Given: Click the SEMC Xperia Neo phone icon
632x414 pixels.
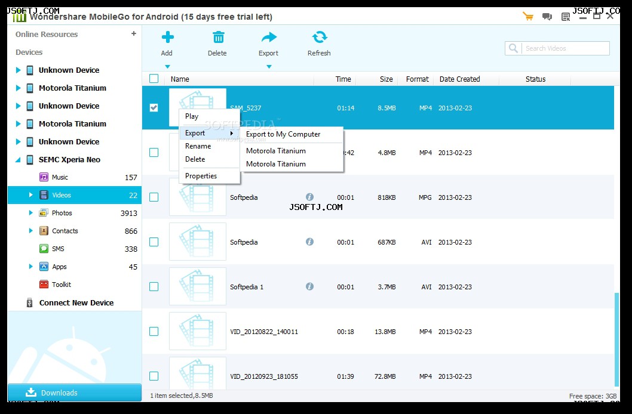Looking at the screenshot, I should (x=30, y=160).
